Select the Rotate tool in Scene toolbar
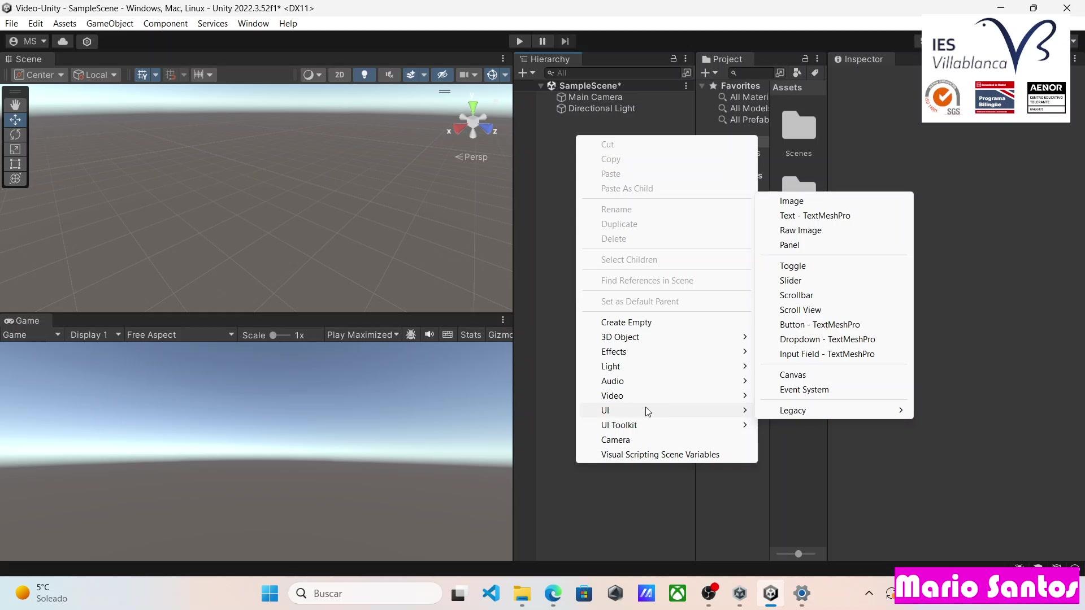Screen dimensions: 1085x610 15,134
